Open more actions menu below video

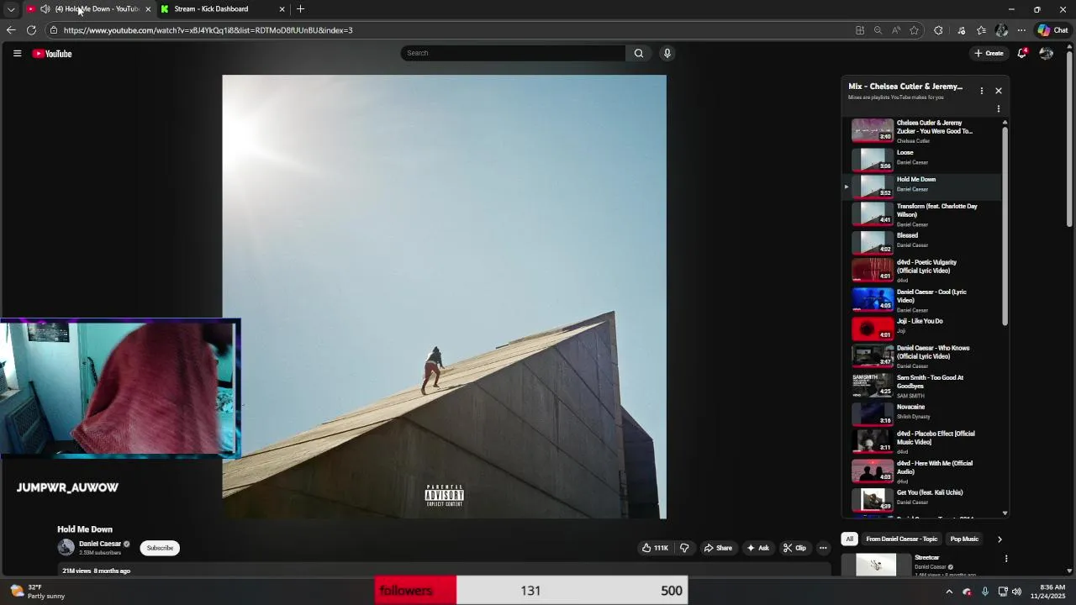click(x=823, y=548)
